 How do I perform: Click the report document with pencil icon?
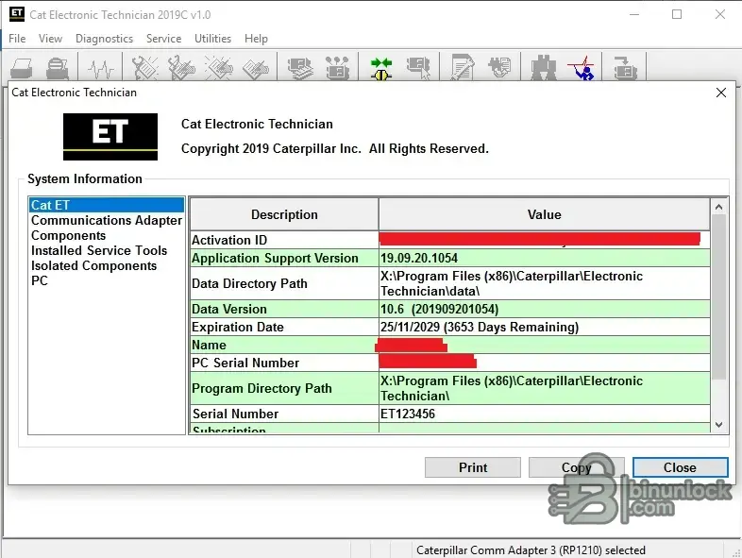pyautogui.click(x=462, y=68)
